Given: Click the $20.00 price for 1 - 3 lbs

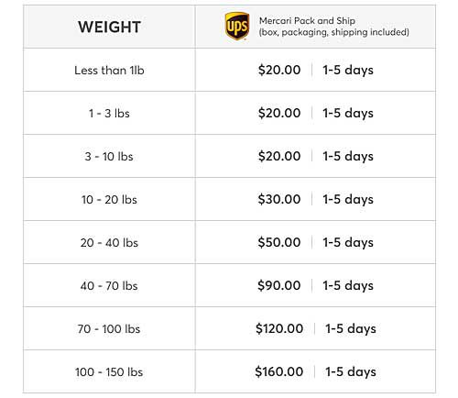Looking at the screenshot, I should tap(279, 113).
